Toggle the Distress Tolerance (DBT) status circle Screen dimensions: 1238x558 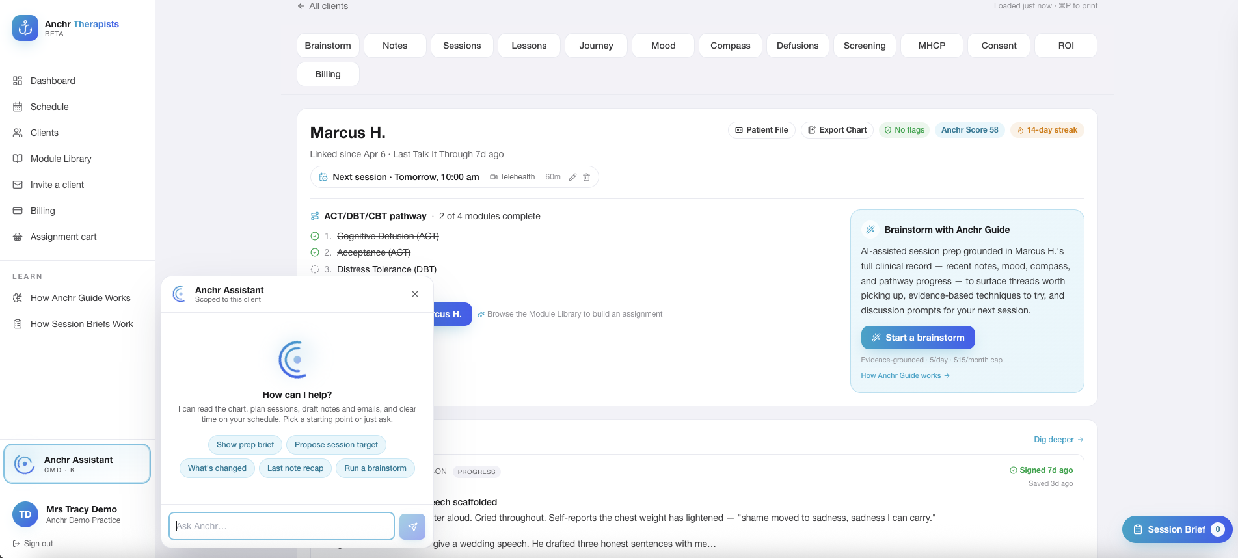[x=315, y=269]
